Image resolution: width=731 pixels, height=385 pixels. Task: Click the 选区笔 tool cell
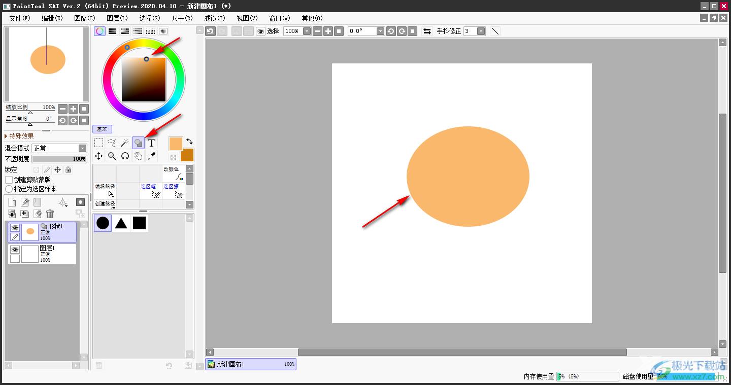point(151,191)
